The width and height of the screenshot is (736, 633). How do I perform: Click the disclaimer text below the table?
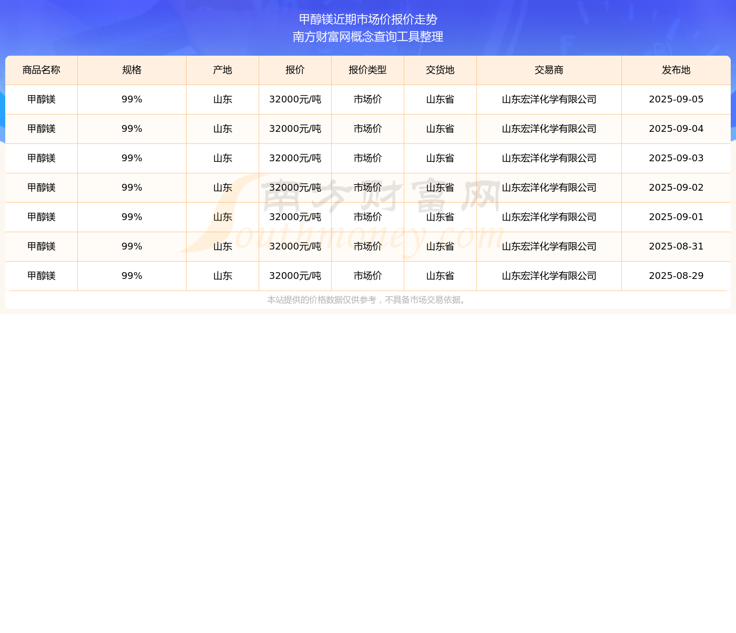coord(367,300)
